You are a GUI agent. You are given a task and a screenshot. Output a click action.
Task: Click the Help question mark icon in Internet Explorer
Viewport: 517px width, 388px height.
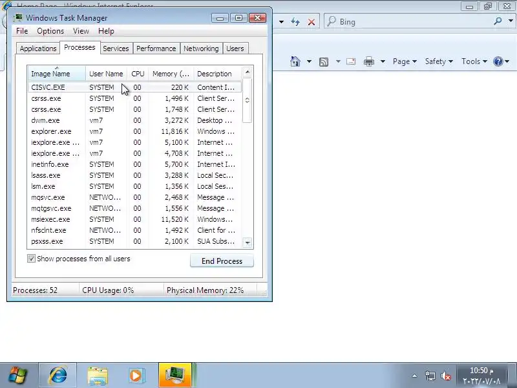(498, 61)
